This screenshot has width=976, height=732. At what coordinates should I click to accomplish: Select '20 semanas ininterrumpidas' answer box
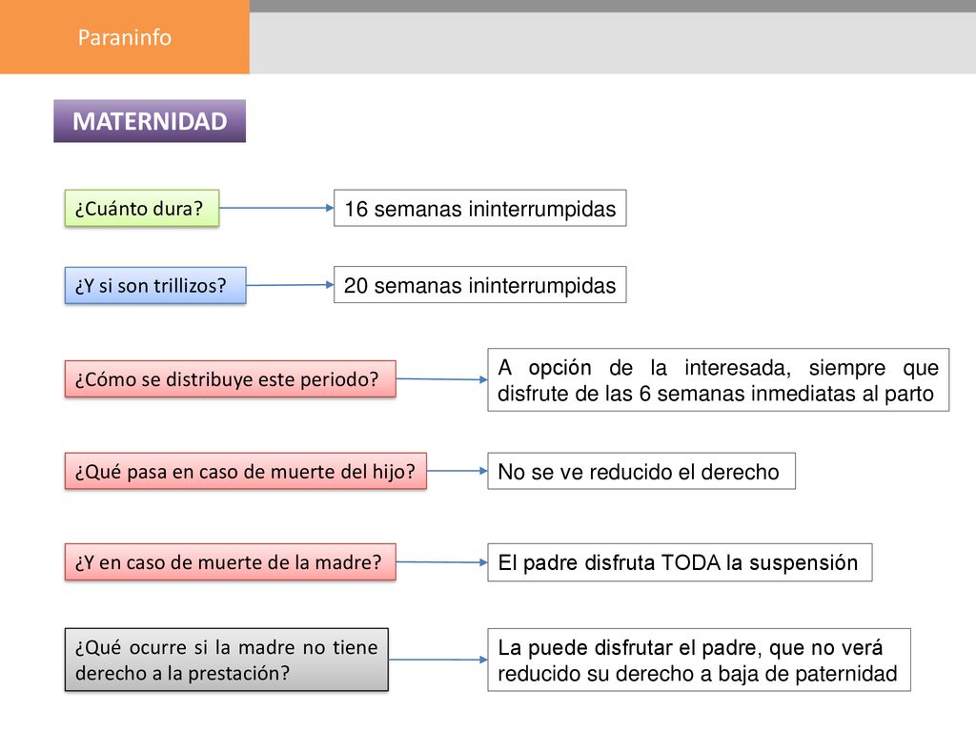[x=480, y=284]
